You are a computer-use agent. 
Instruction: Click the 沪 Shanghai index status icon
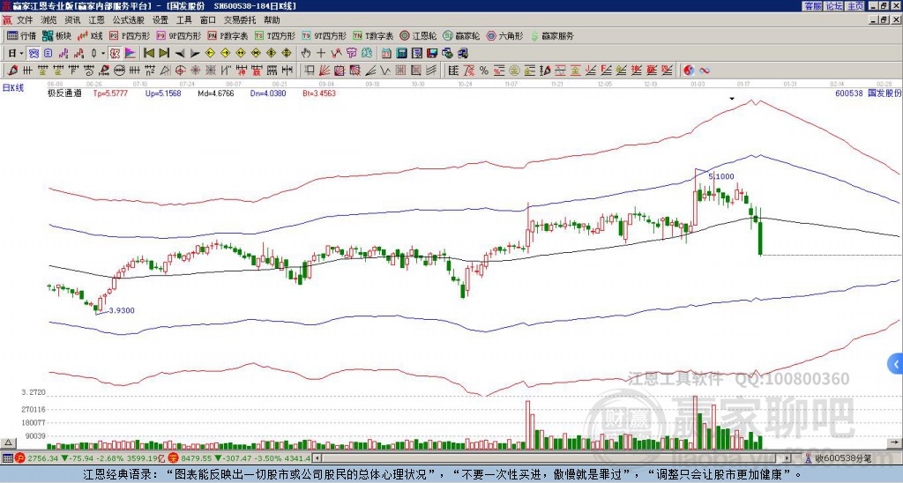pyautogui.click(x=21, y=458)
